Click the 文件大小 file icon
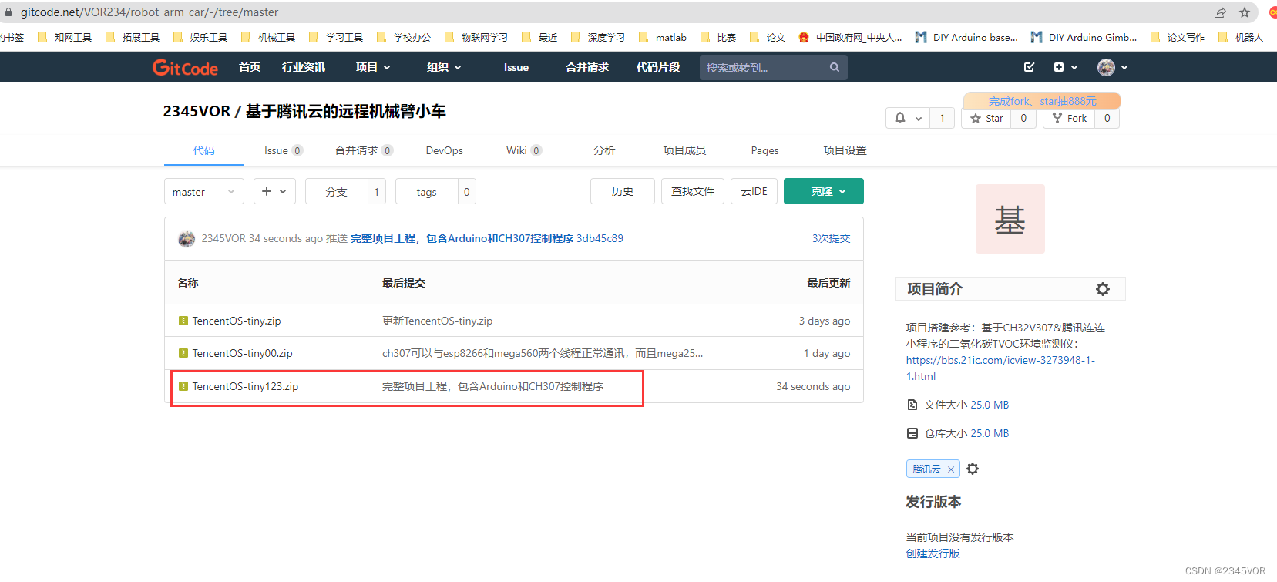The width and height of the screenshot is (1277, 582). pos(912,405)
